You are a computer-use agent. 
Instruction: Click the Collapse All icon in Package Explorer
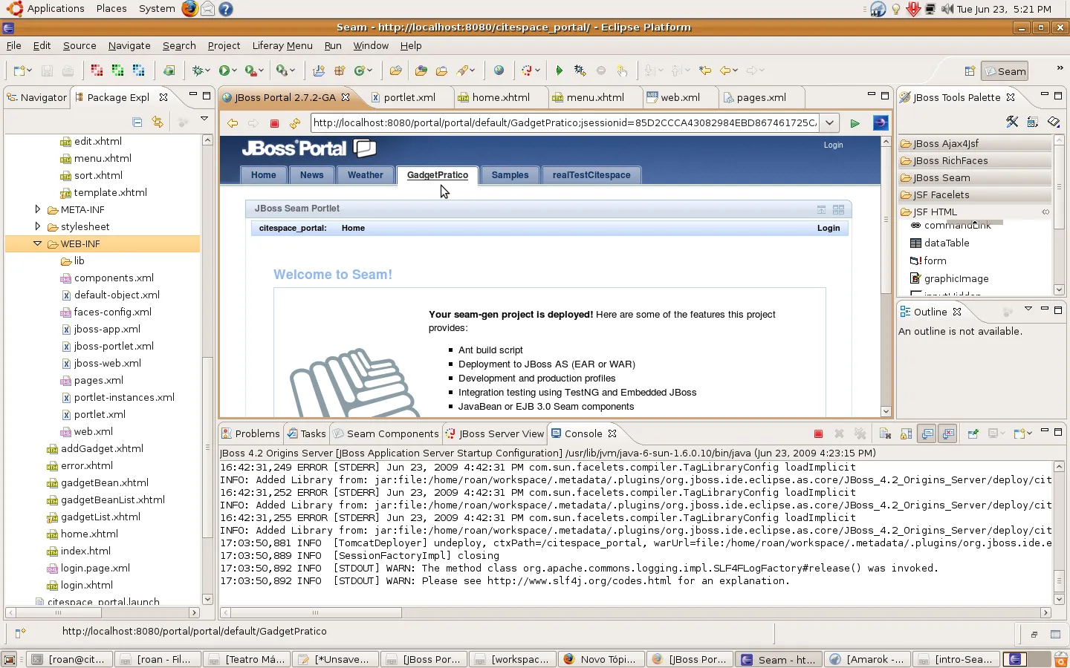[137, 122]
